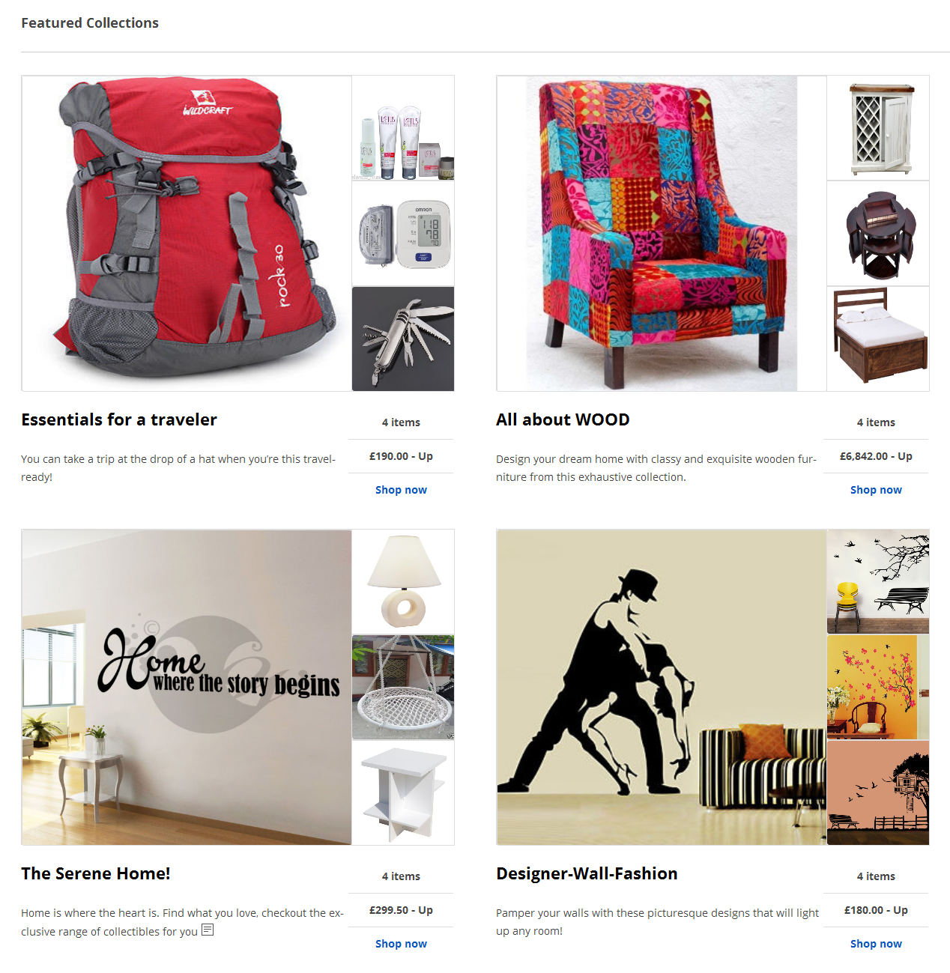The image size is (950, 973).
Task: Open the red Wildcraft backpack image
Action: click(187, 233)
